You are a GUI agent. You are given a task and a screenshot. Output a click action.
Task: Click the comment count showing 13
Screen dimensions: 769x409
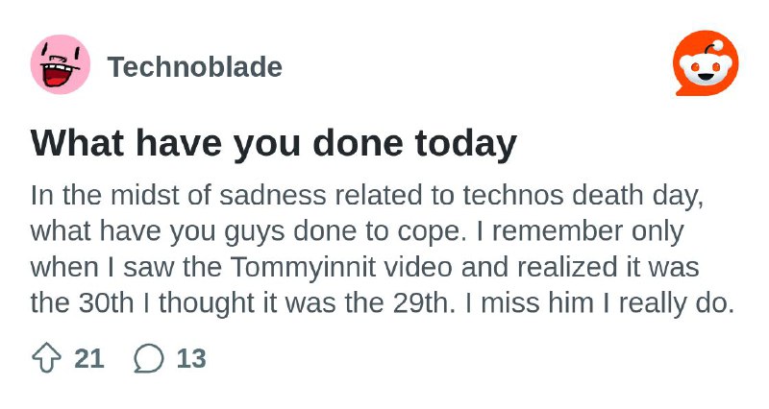191,358
